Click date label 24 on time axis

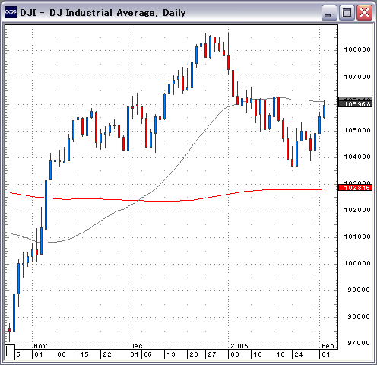299,354
